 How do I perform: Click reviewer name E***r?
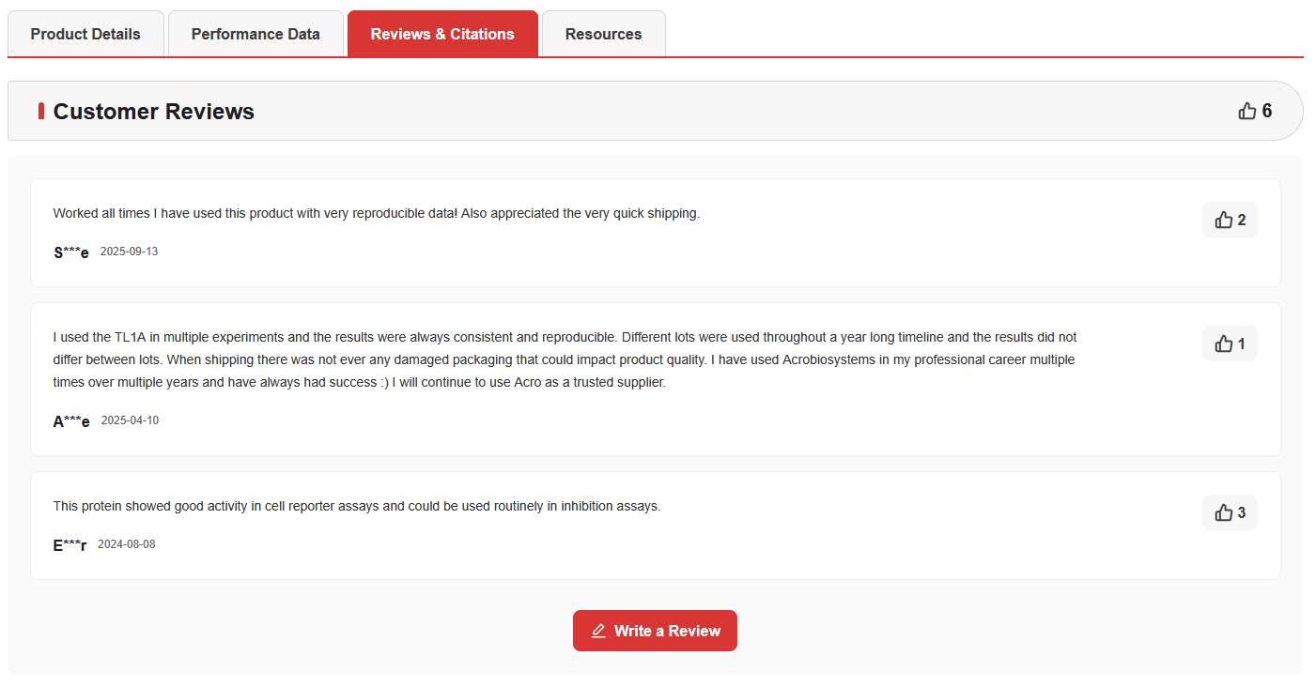pyautogui.click(x=70, y=545)
